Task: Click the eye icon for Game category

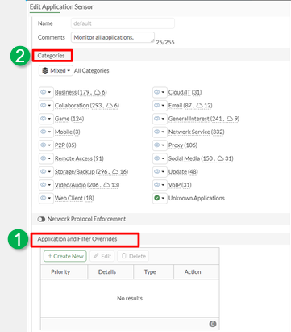Action: pyautogui.click(x=44, y=119)
